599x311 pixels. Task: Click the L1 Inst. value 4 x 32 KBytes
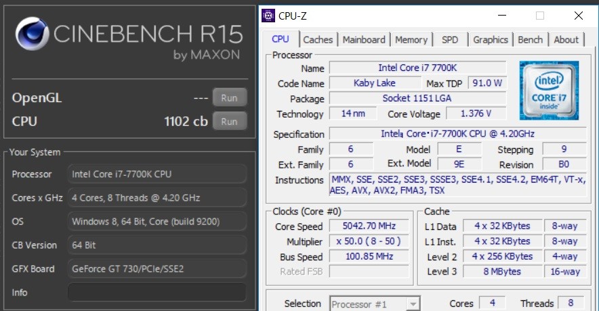tap(502, 241)
